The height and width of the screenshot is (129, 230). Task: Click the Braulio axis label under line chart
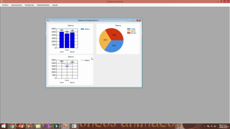click(x=72, y=82)
